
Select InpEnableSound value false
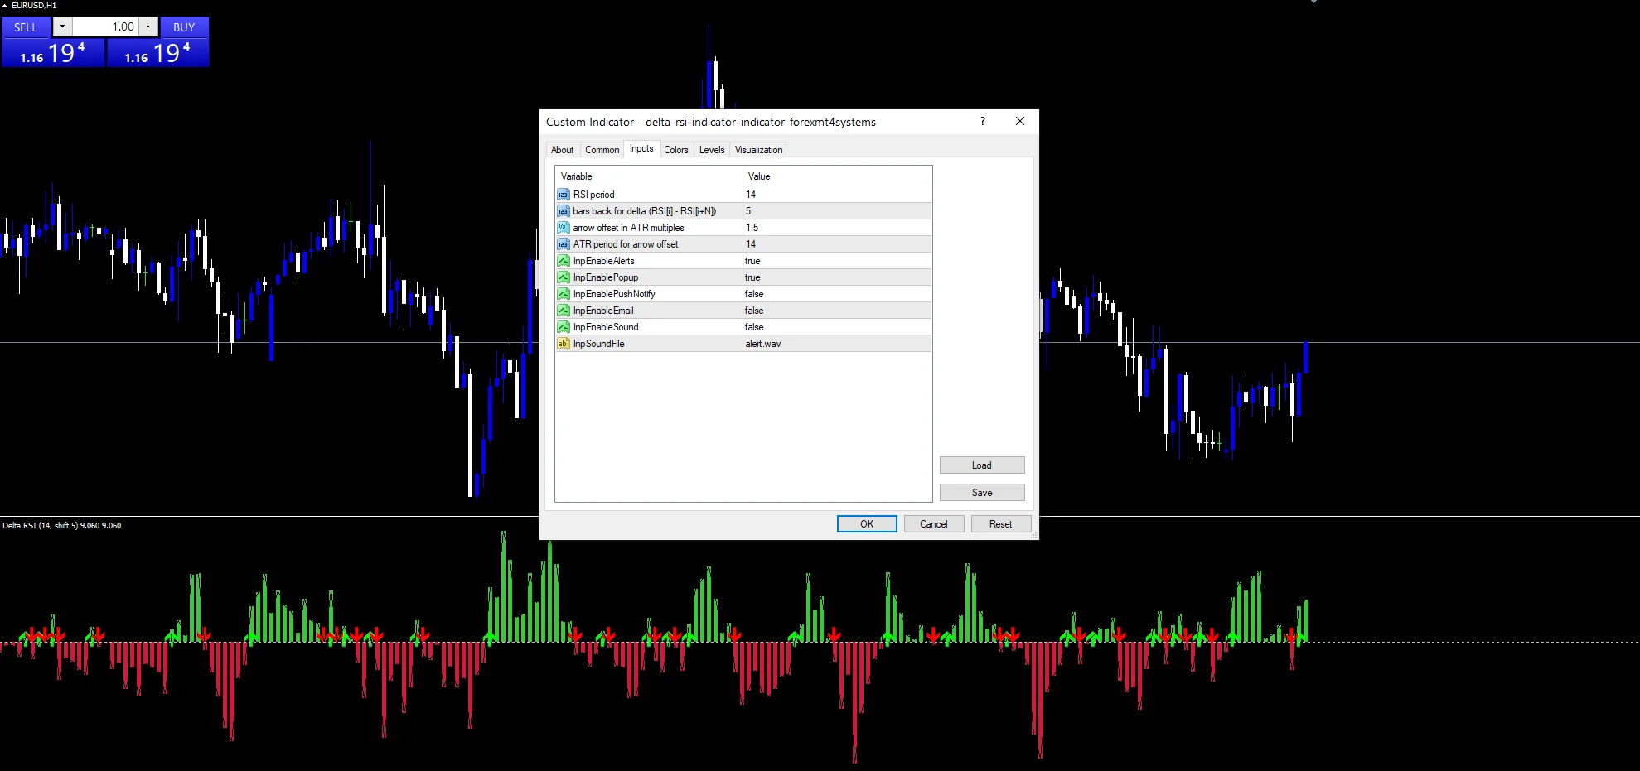point(837,327)
